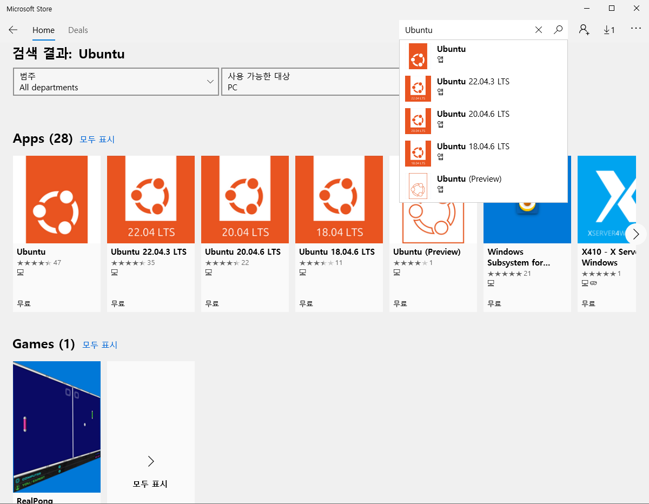The image size is (649, 504).
Task: Open Ubuntu 18.04 LTS tile image
Action: pyautogui.click(x=339, y=200)
